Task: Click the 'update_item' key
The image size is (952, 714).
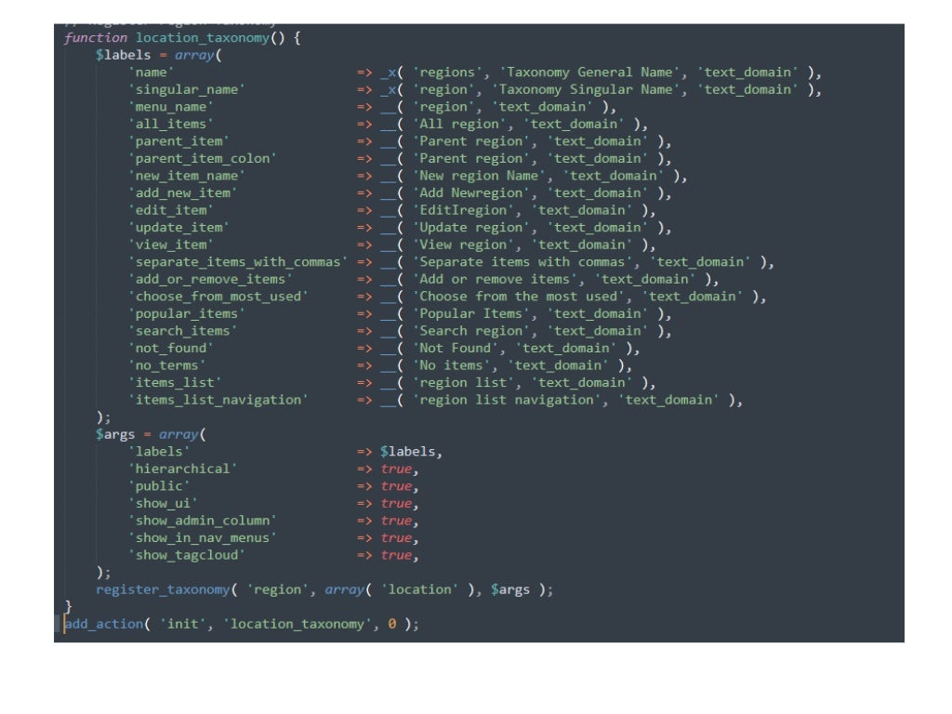Action: pyautogui.click(x=178, y=228)
